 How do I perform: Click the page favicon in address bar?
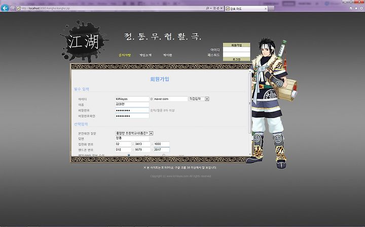pyautogui.click(x=18, y=9)
